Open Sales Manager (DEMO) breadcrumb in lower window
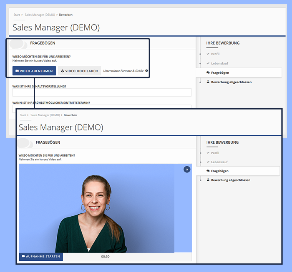The width and height of the screenshot is (292, 272). 45,115
